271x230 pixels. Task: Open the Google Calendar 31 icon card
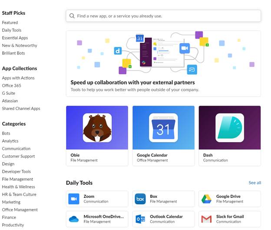(x=163, y=128)
